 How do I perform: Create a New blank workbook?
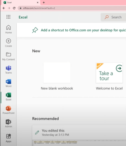(57, 73)
